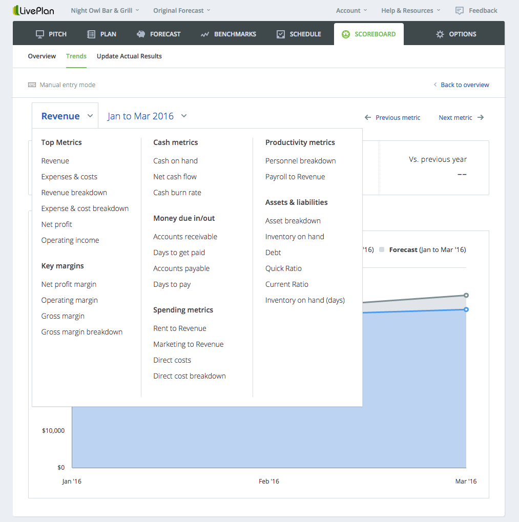
Task: Select Accounts payable metric
Action: 181,268
